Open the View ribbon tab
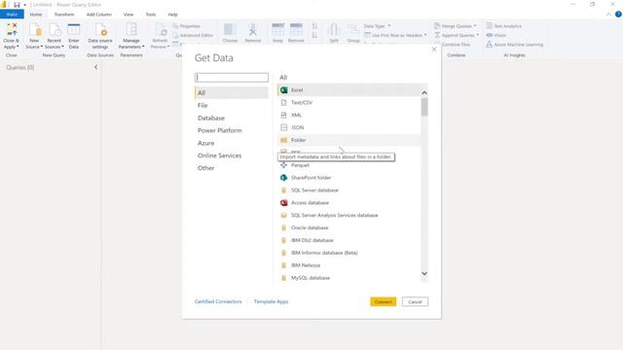This screenshot has height=350, width=623. 128,15
